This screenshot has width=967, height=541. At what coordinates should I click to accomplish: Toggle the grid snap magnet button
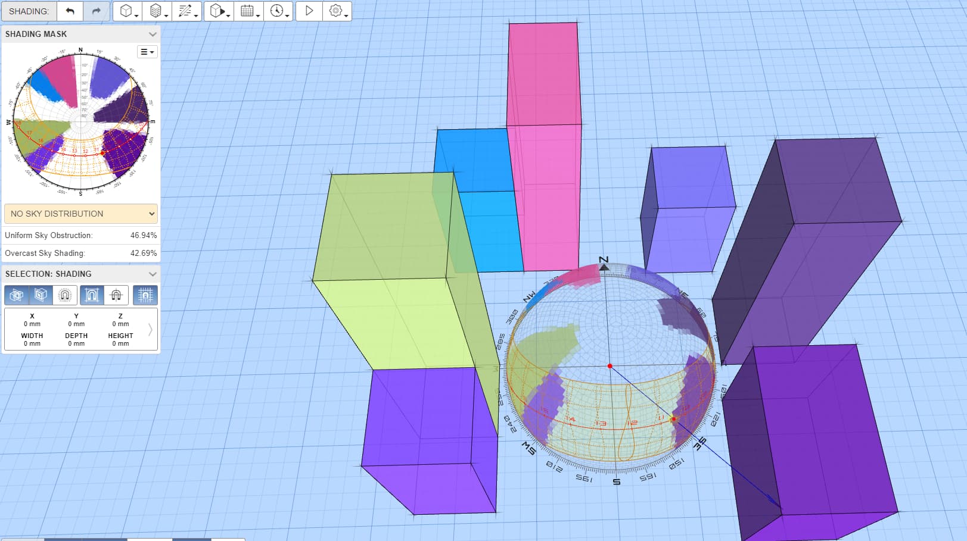[x=145, y=295]
